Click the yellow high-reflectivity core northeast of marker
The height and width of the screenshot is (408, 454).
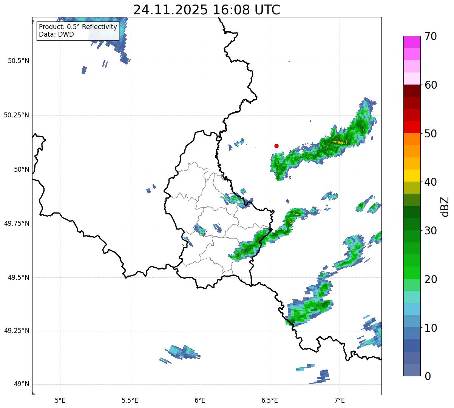(340, 142)
